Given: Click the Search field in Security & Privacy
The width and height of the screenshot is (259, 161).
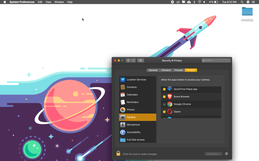Looking at the screenshot, I should [216, 61].
